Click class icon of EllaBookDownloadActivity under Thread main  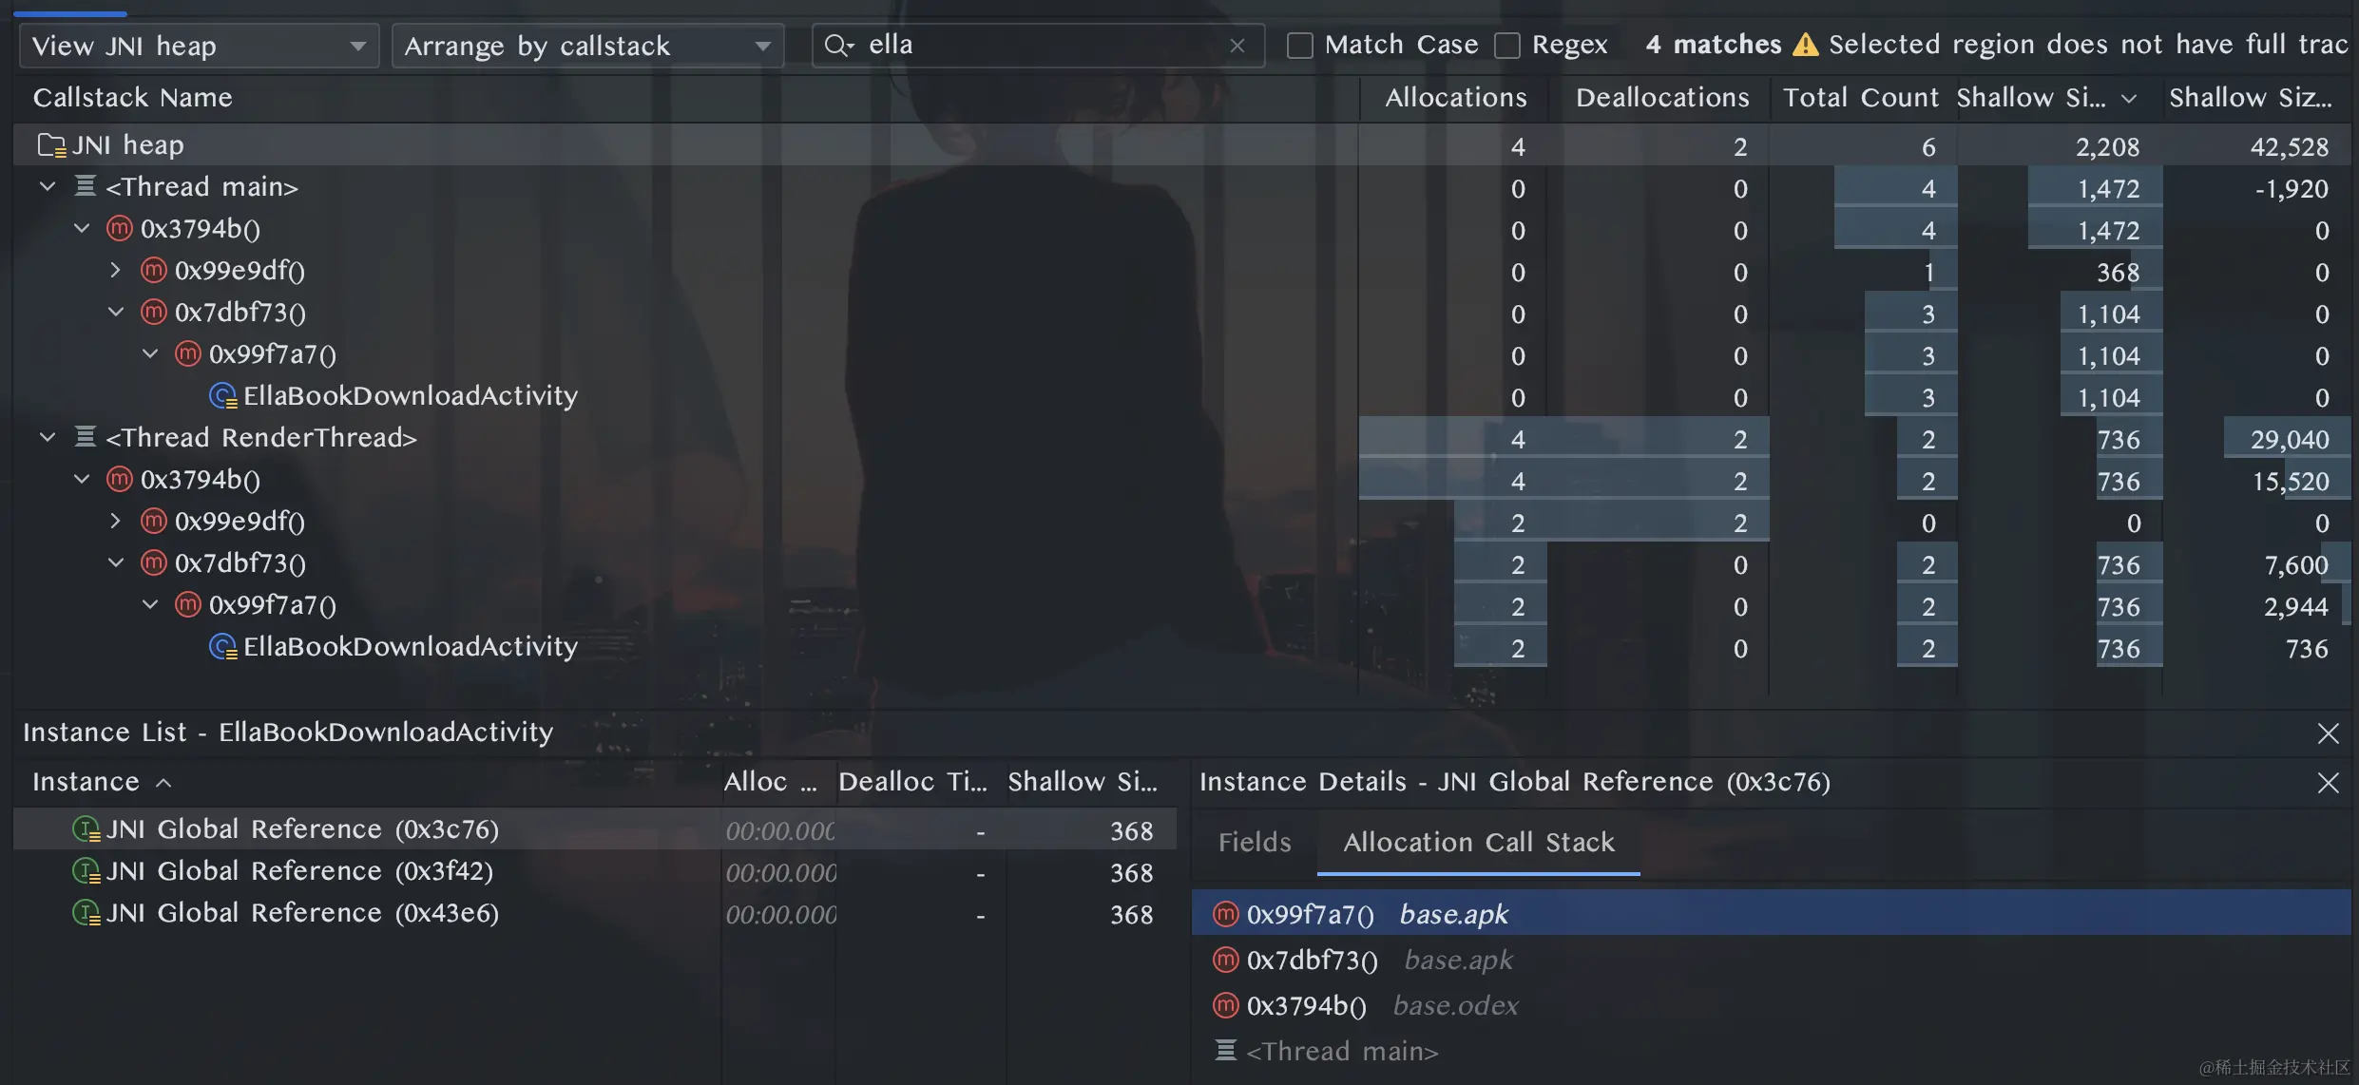(x=222, y=395)
